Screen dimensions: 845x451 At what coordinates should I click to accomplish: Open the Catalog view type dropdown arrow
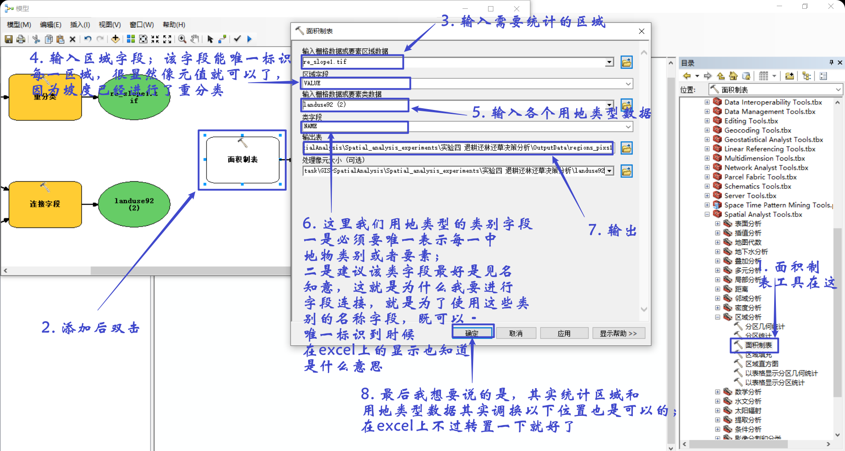(x=774, y=76)
